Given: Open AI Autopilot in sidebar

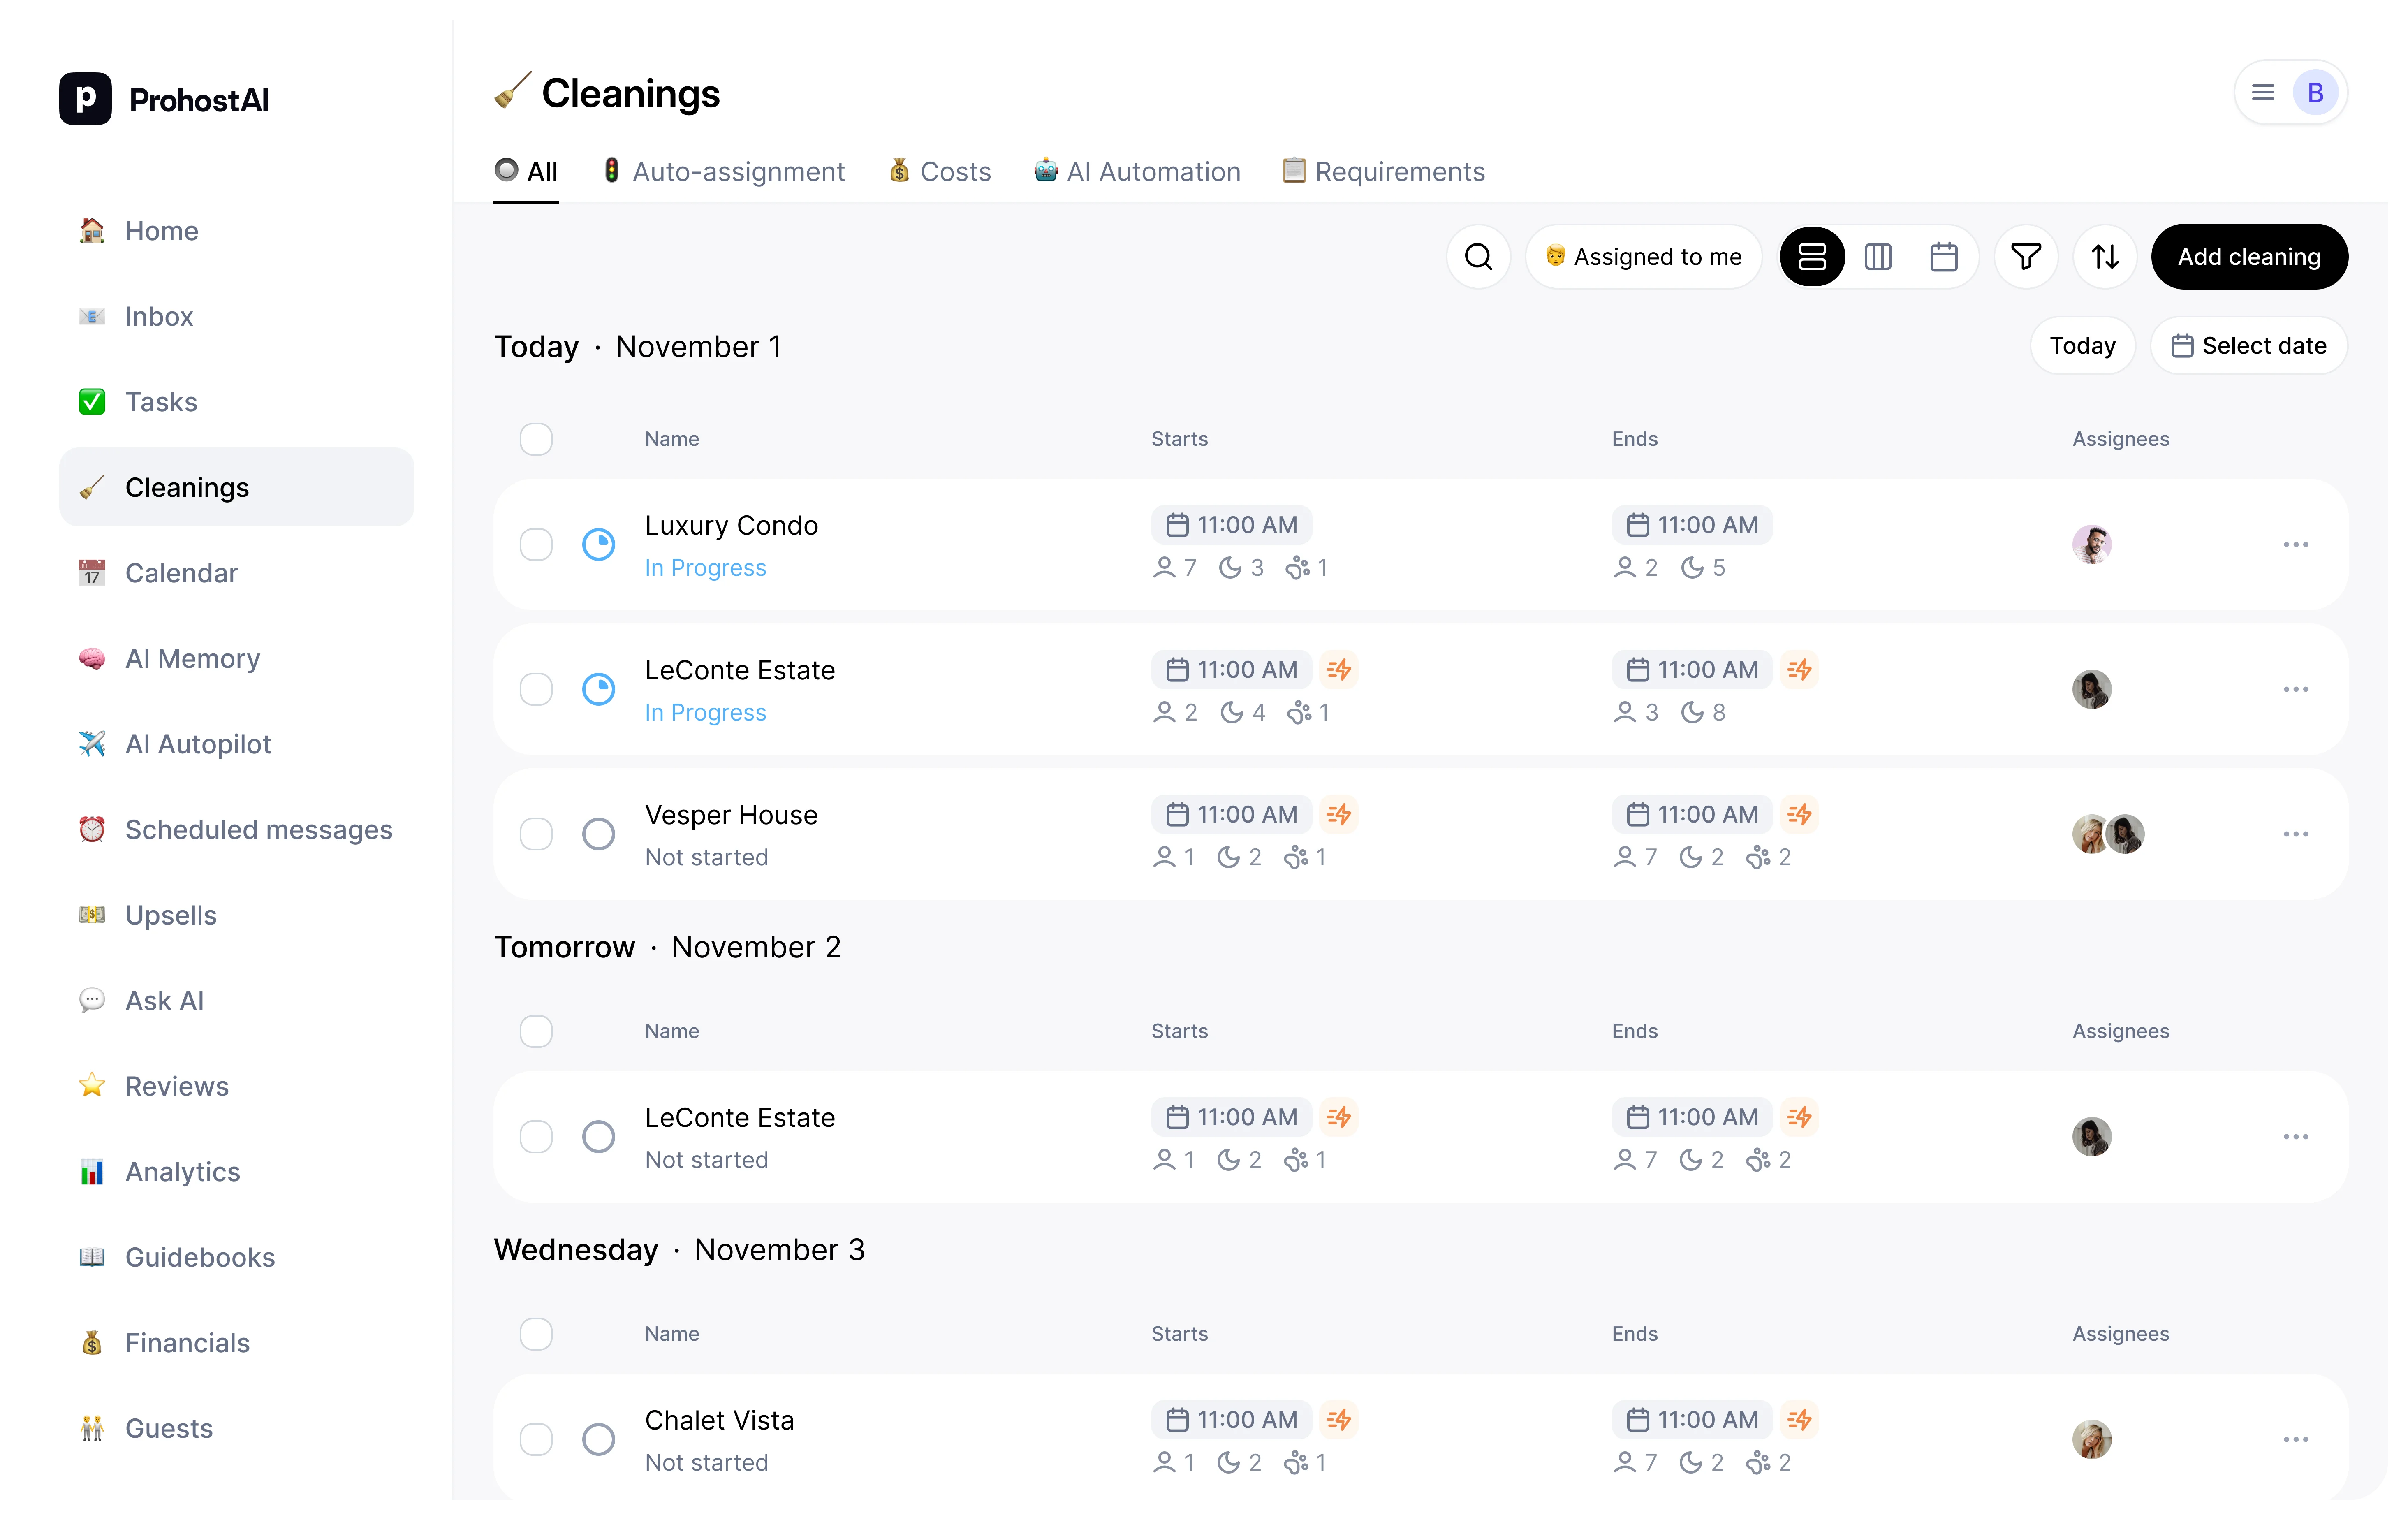Looking at the screenshot, I should pos(198,744).
